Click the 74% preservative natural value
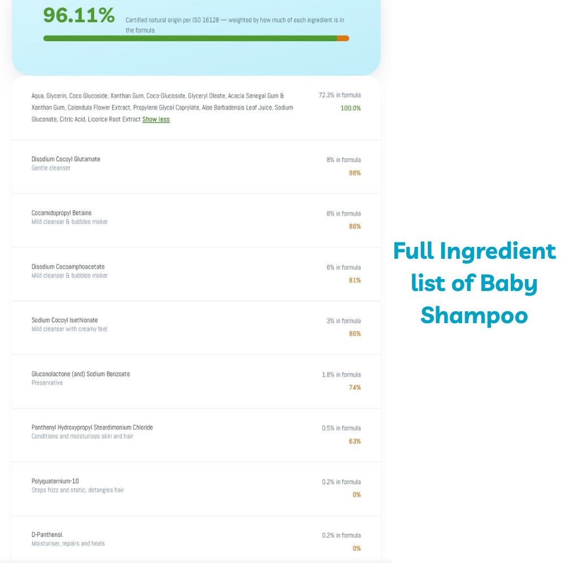 coord(355,388)
